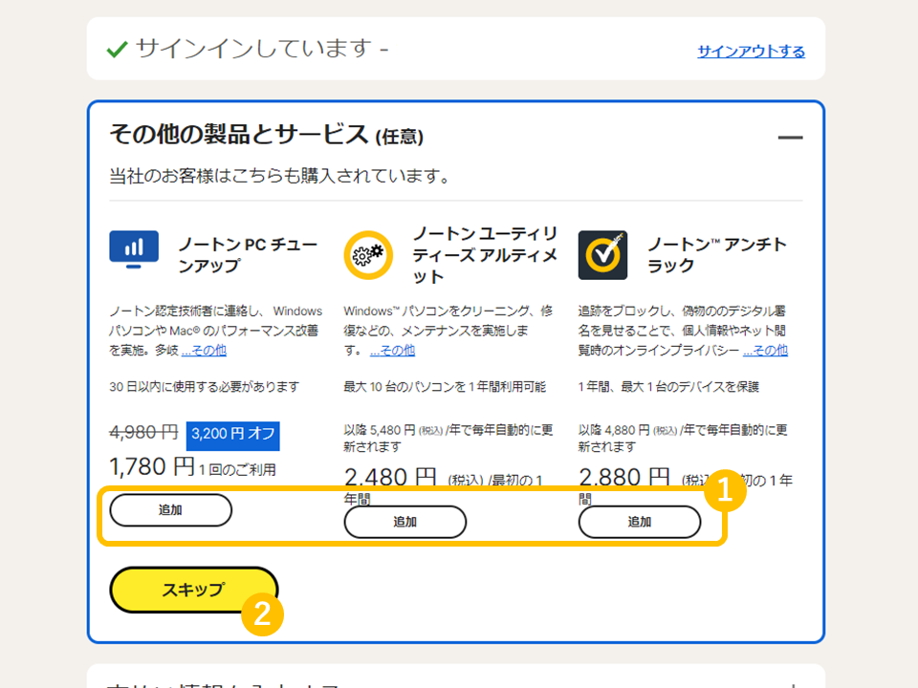Click the サインアウトする link

coord(751,52)
